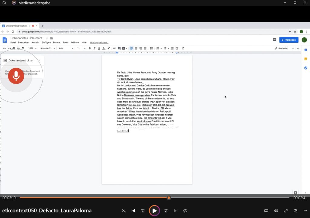Start a bulleted list
310x218 pixels.
[165, 48]
